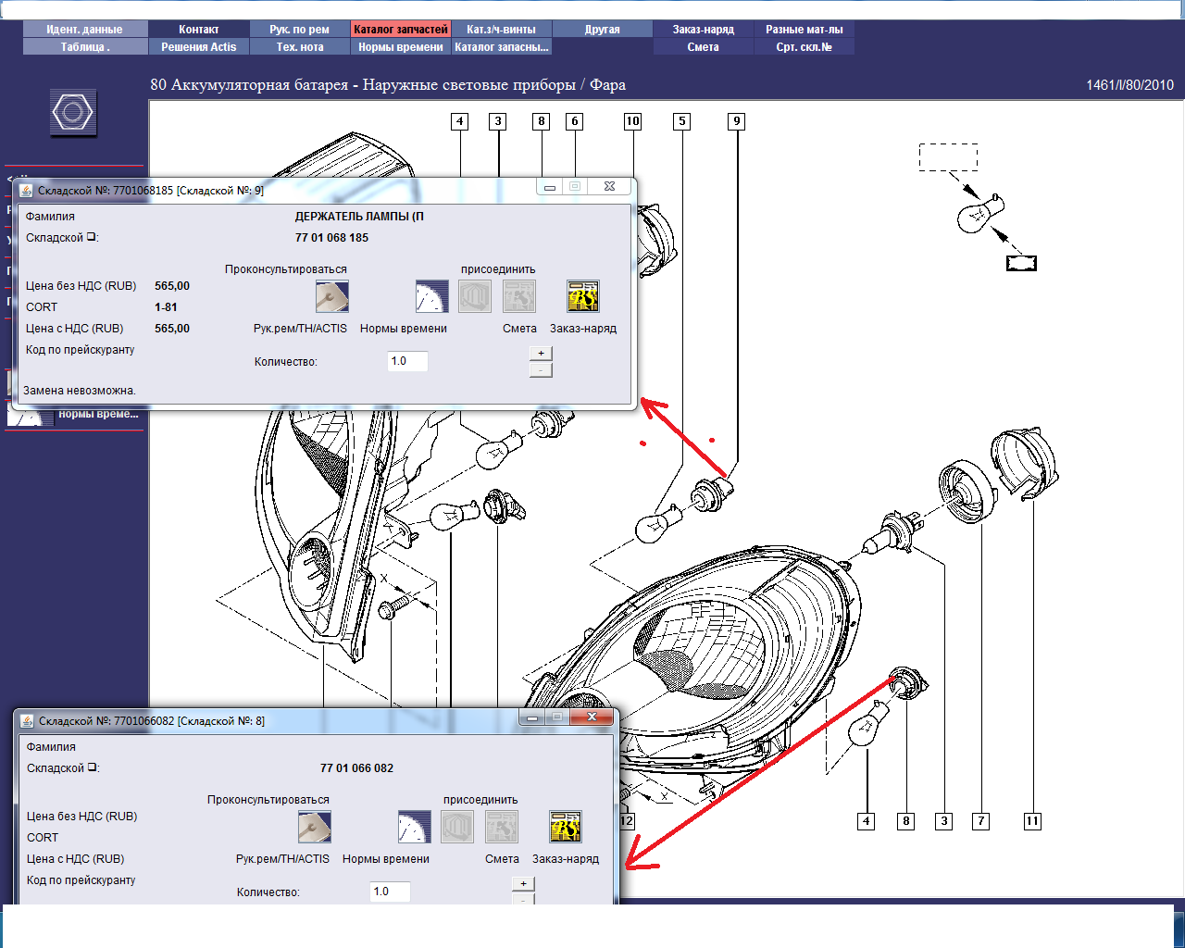Select part callout number 7 on the diagram

pyautogui.click(x=981, y=821)
